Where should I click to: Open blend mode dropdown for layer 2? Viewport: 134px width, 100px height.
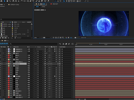pos(31,49)
